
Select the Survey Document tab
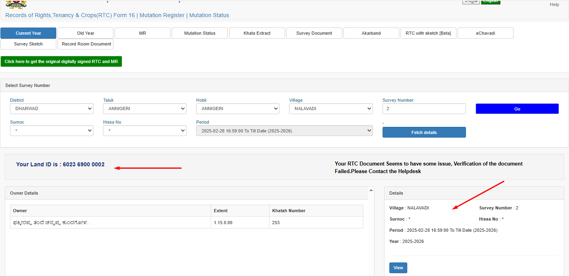pos(314,33)
